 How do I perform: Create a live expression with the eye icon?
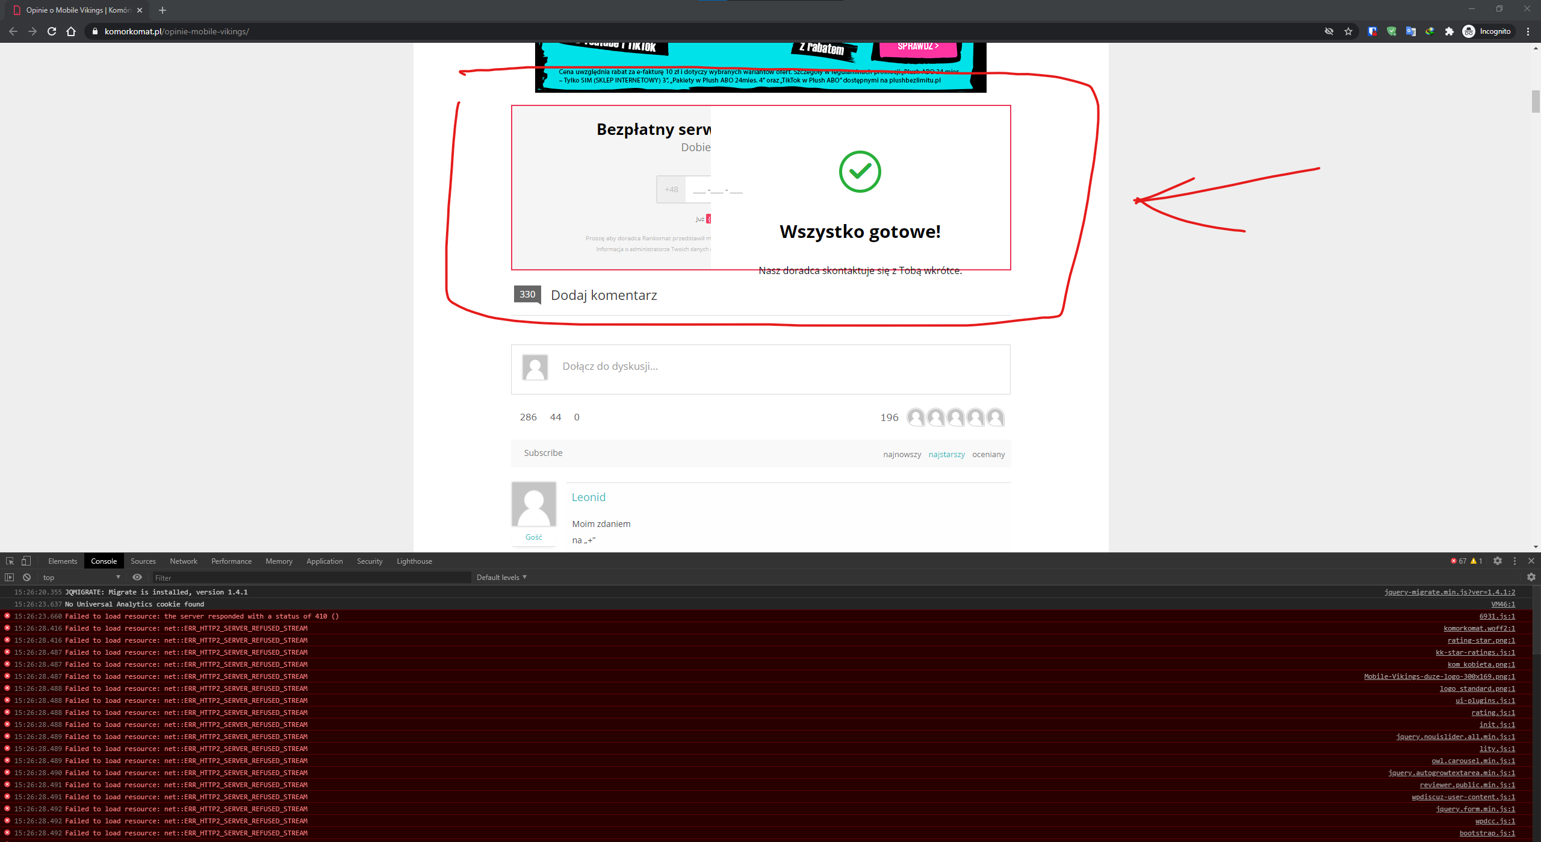tap(137, 577)
